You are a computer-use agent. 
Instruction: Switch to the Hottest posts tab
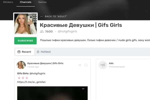pos(44,52)
